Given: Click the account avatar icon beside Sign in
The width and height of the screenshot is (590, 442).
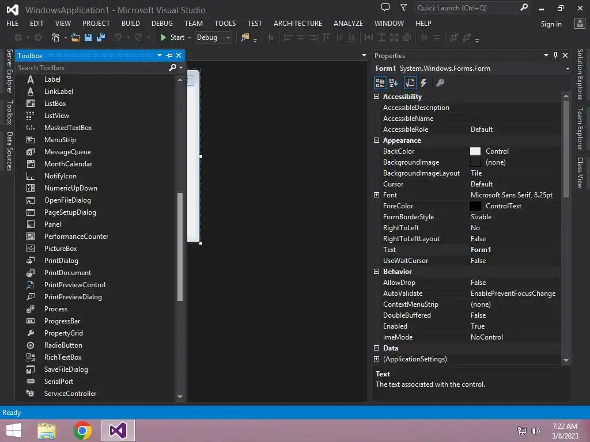Looking at the screenshot, I should pyautogui.click(x=580, y=23).
